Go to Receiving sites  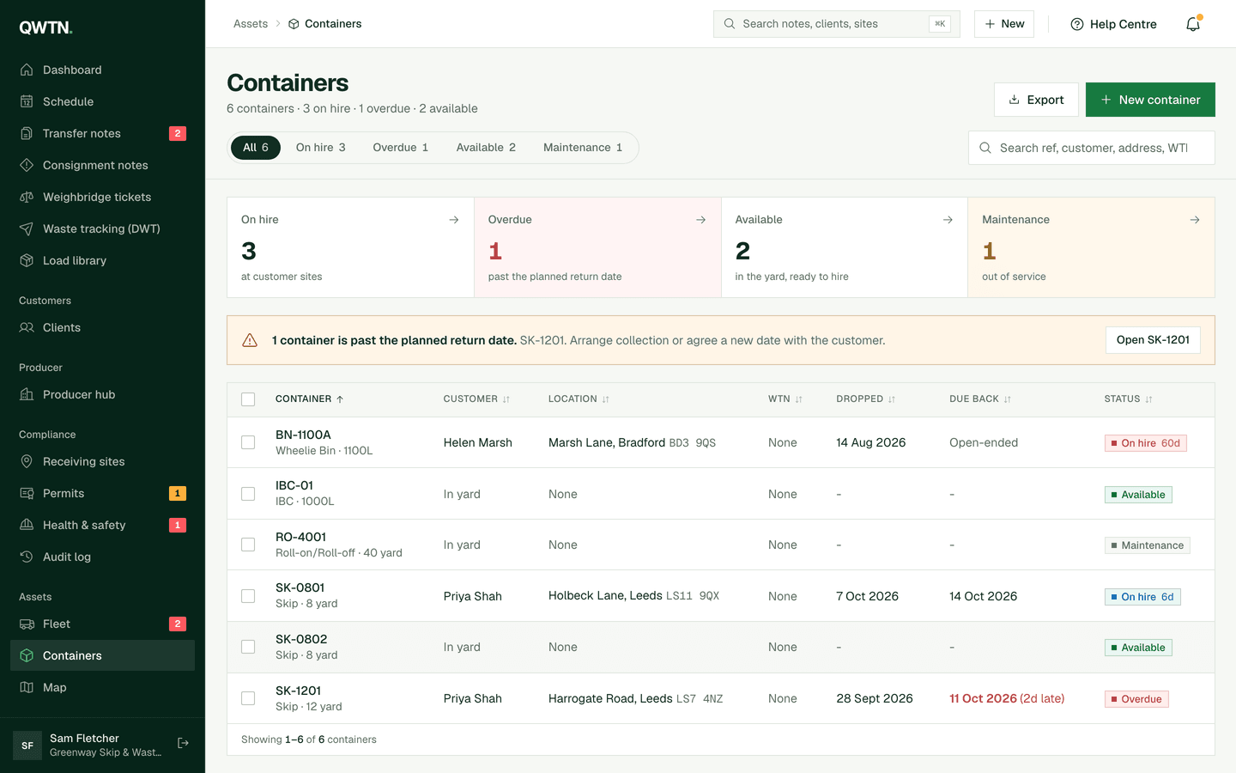(x=102, y=461)
